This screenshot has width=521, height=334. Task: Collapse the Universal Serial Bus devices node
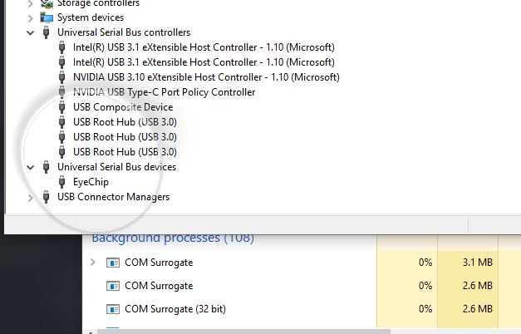tap(31, 167)
